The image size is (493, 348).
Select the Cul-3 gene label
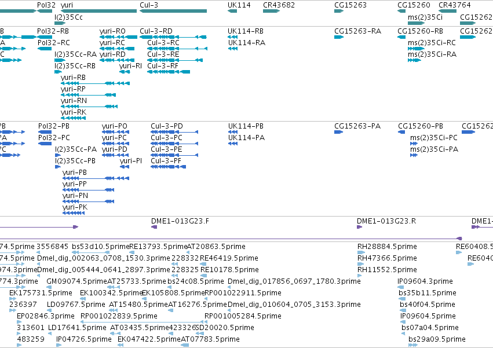pos(149,5)
